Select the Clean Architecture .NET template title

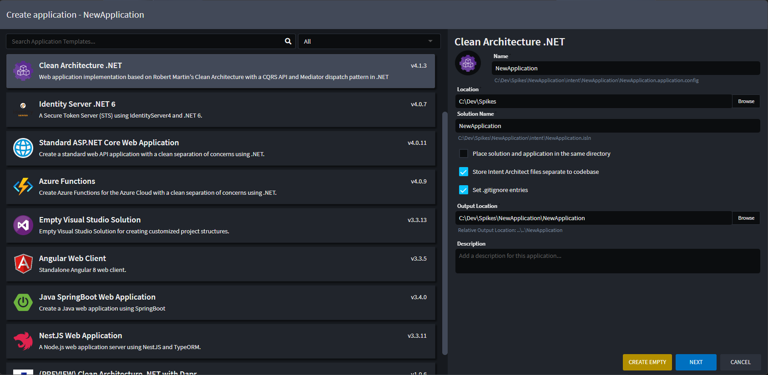81,65
